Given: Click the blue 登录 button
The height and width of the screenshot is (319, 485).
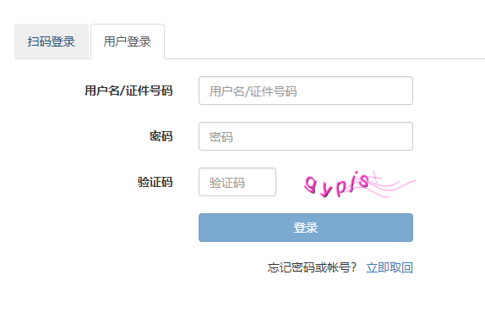Looking at the screenshot, I should (306, 228).
